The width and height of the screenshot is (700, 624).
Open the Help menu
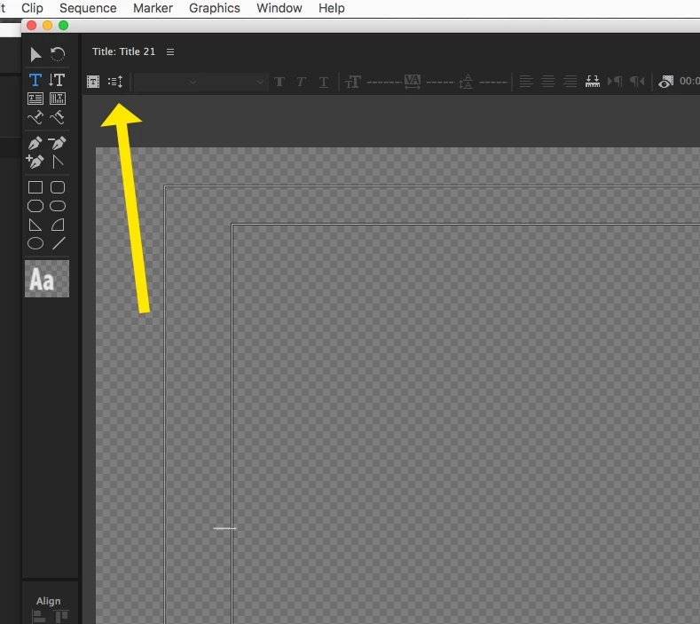(332, 8)
